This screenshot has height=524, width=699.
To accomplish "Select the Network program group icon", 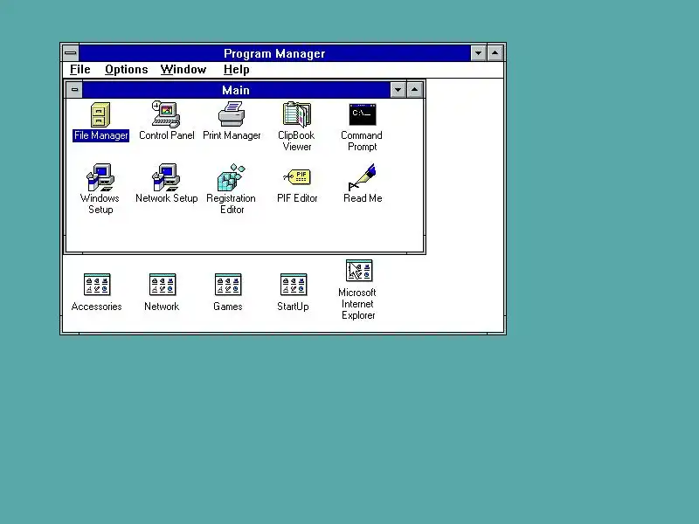I will 163,285.
